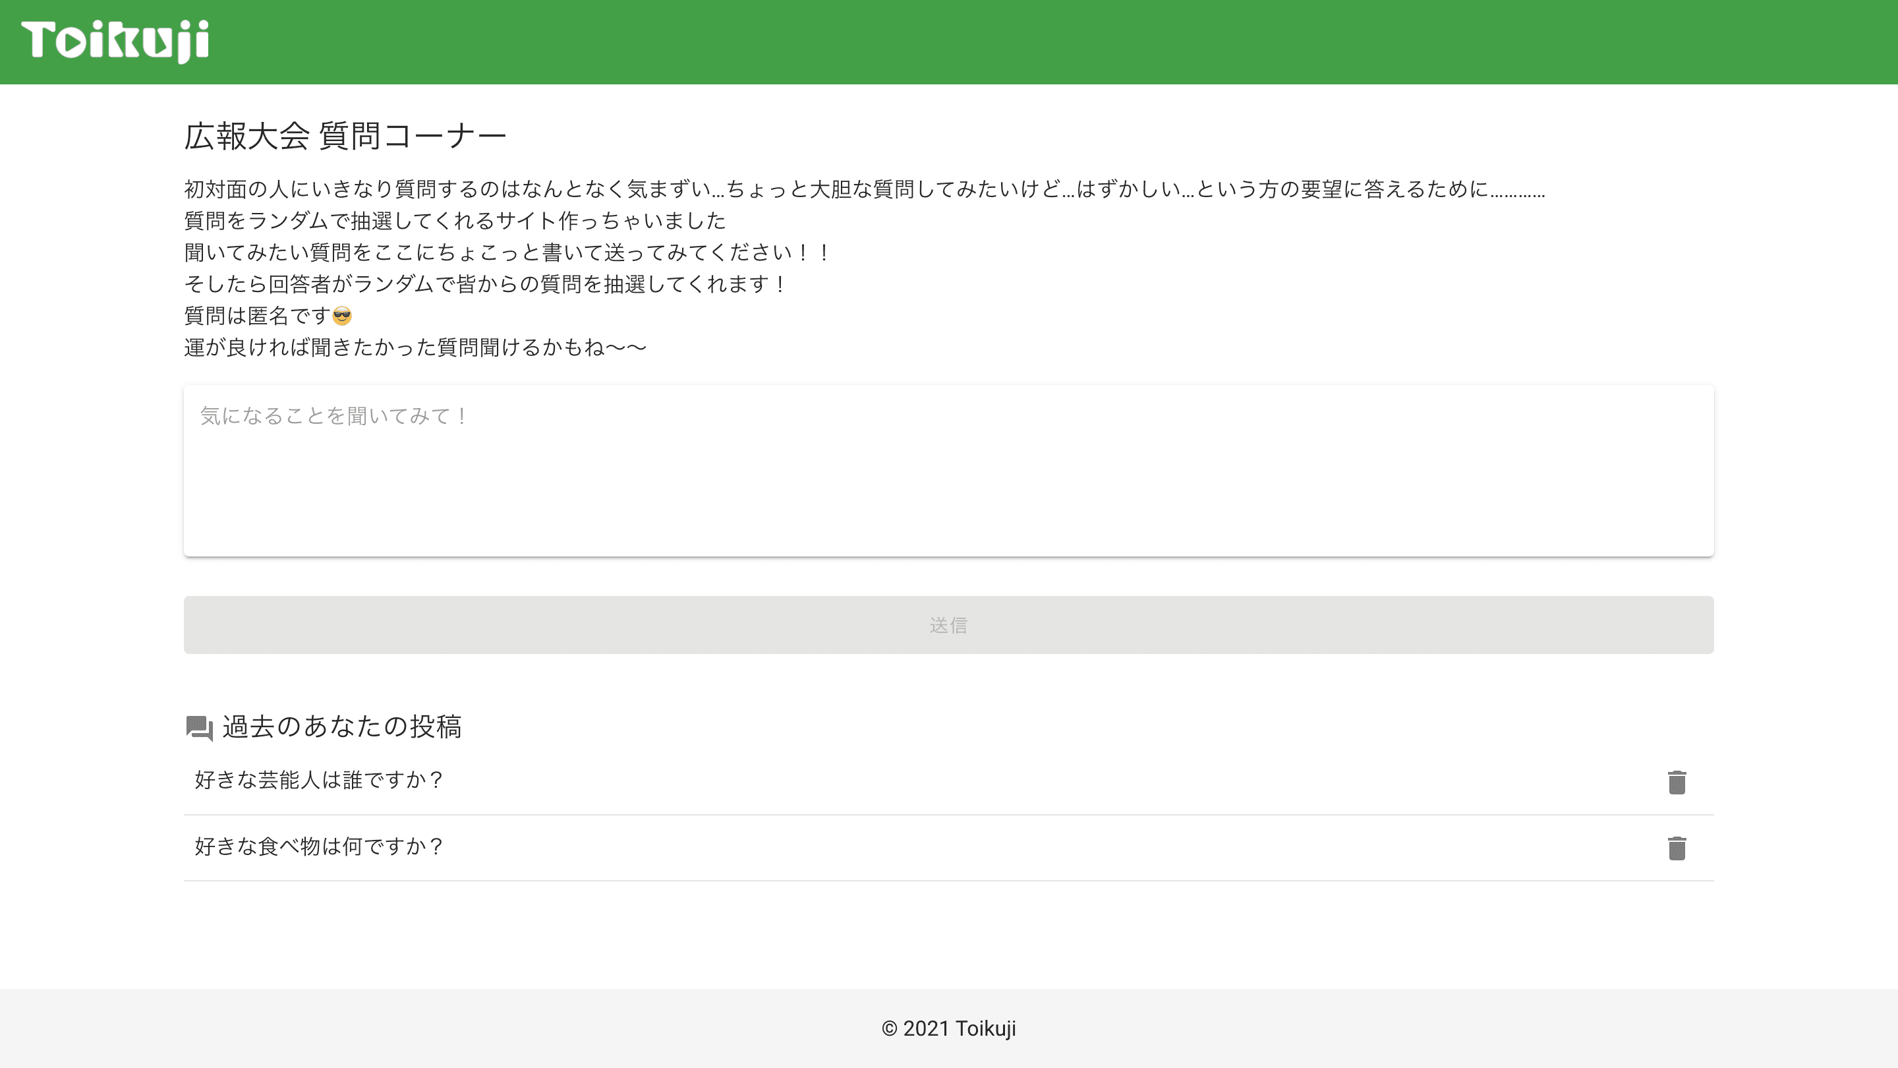The height and width of the screenshot is (1068, 1898).
Task: Click the line 質問をランダムで抽選してくれるサイト作っちゃいました
Action: click(455, 221)
